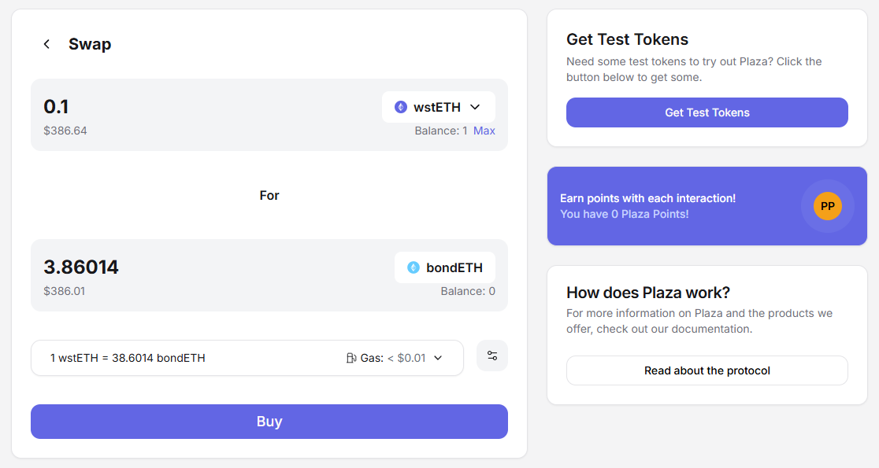Screen dimensions: 879x468
Task: Expand the gas fee details chevron
Action: pos(439,358)
